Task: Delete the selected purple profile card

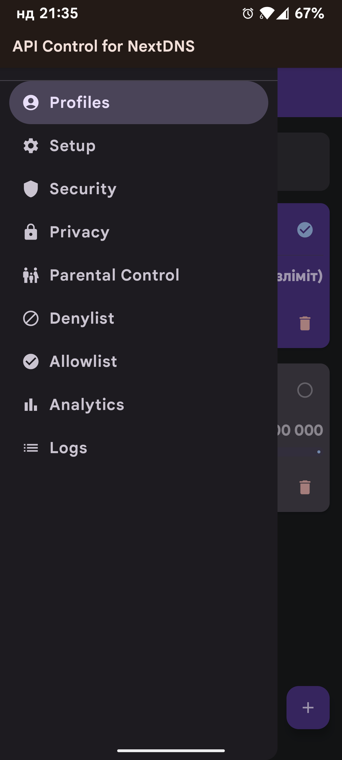Action: pyautogui.click(x=304, y=323)
